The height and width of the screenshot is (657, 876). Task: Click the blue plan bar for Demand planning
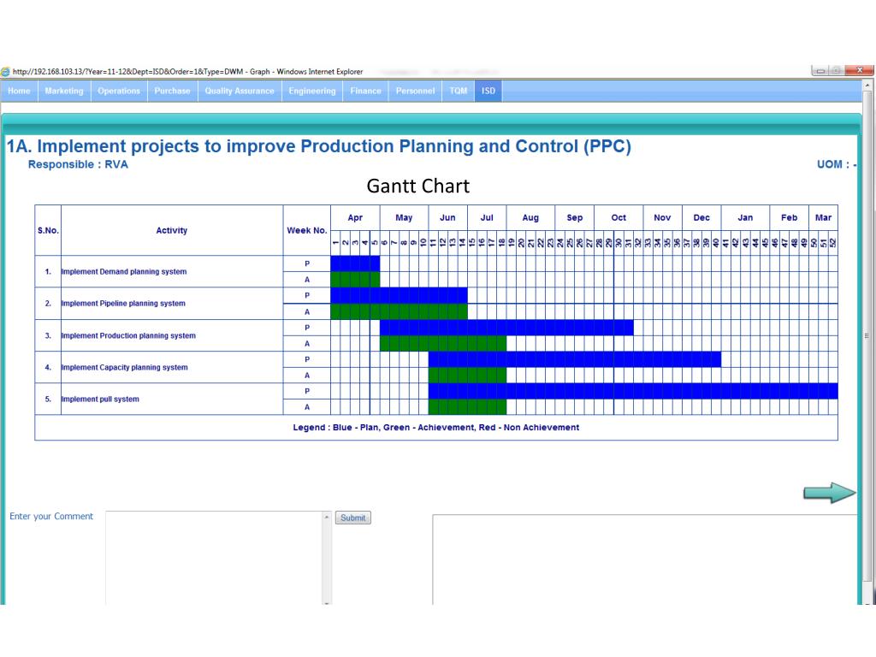(355, 263)
